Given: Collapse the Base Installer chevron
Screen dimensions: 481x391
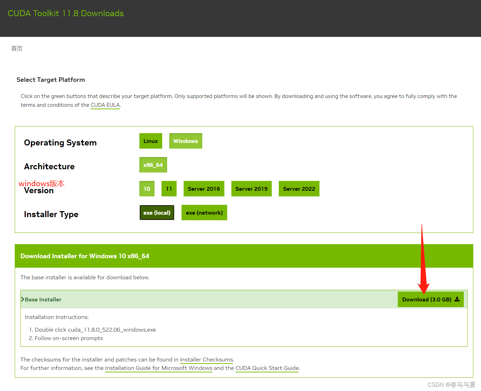Looking at the screenshot, I should pyautogui.click(x=22, y=299).
